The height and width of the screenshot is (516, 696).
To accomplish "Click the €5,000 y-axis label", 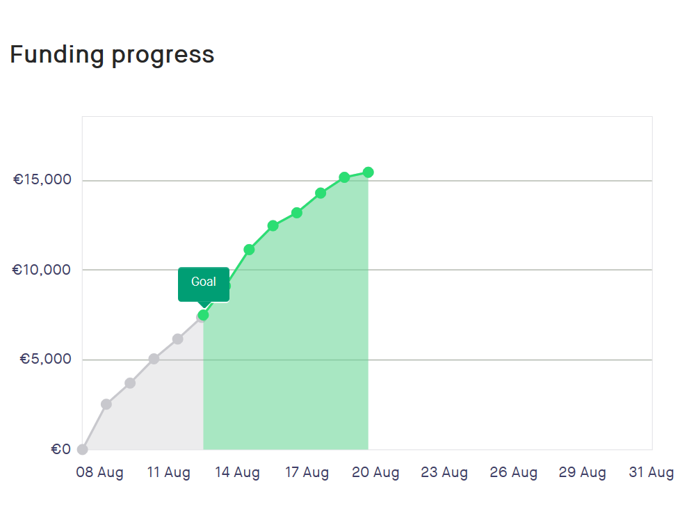I will [45, 359].
